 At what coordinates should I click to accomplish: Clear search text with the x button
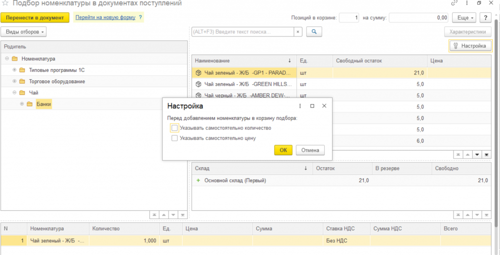point(298,32)
